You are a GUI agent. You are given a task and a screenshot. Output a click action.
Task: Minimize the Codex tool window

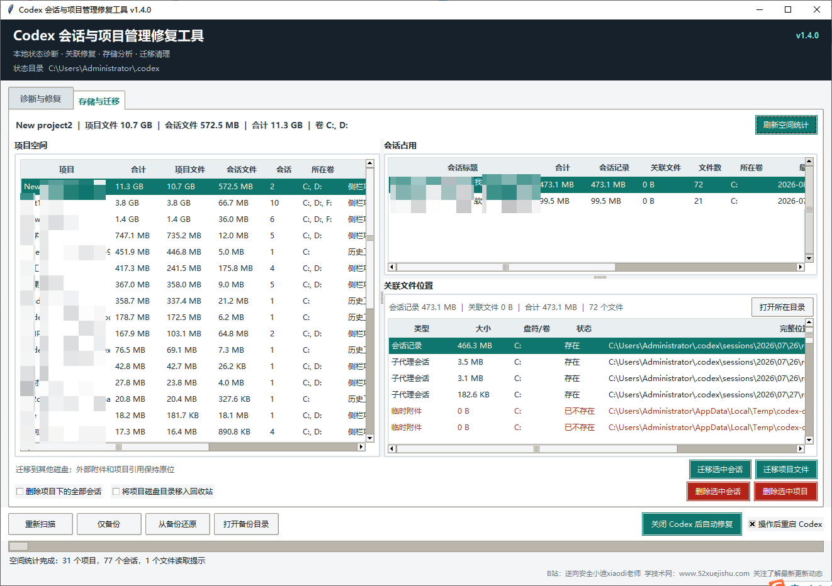point(760,9)
